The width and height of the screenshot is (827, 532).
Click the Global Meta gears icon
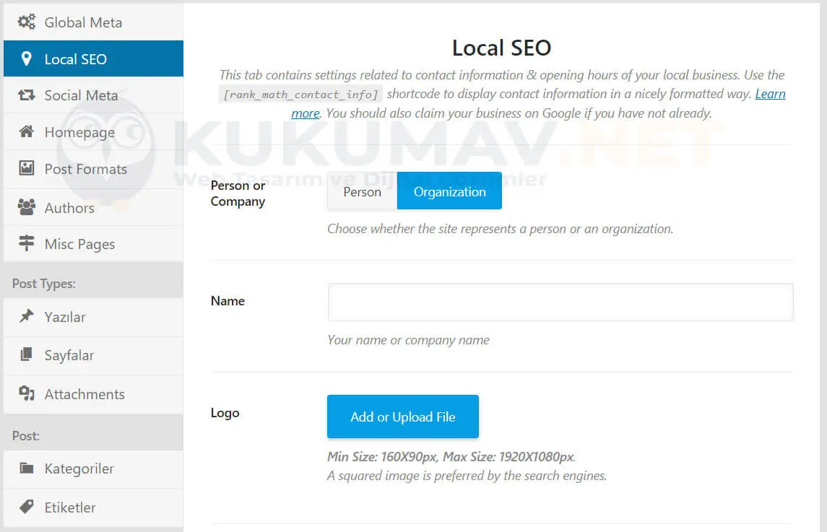[27, 22]
